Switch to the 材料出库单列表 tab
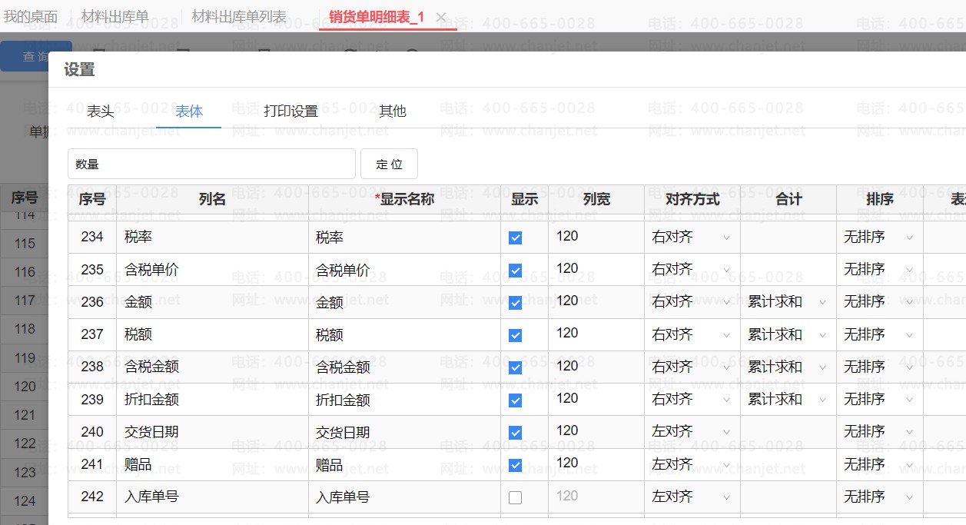This screenshot has width=966, height=525. point(238,17)
